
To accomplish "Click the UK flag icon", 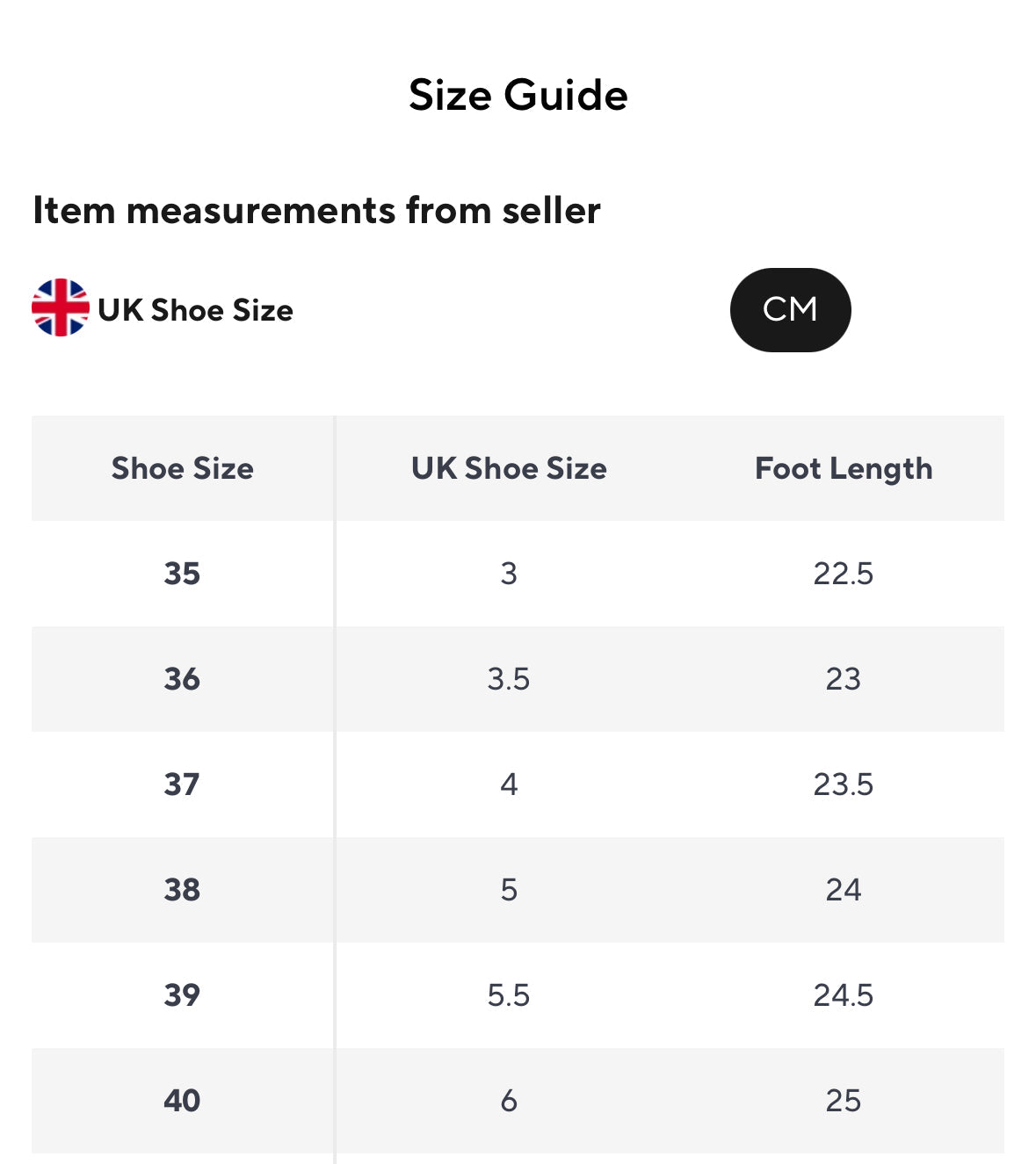I will pos(60,308).
